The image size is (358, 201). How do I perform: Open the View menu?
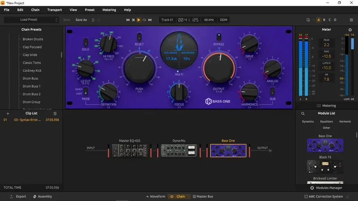pyautogui.click(x=73, y=10)
